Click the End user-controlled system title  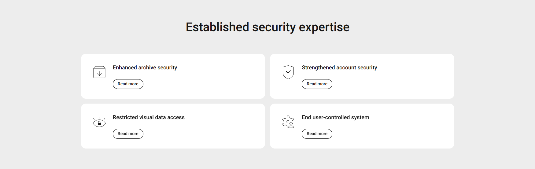click(x=335, y=117)
